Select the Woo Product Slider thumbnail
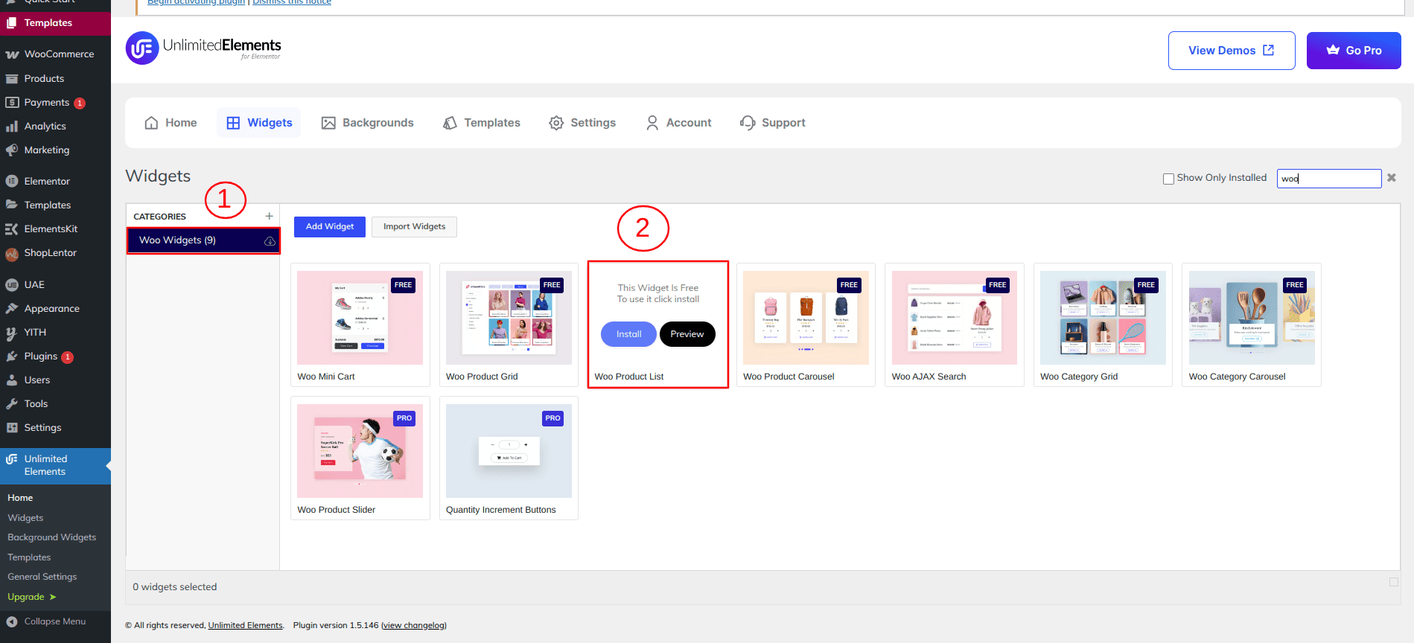 point(360,451)
